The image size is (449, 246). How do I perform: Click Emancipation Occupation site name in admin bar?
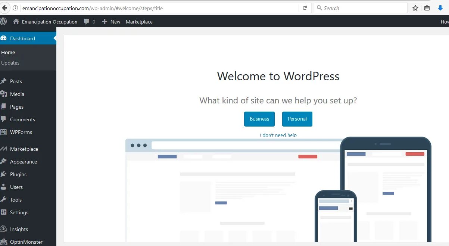click(50, 22)
